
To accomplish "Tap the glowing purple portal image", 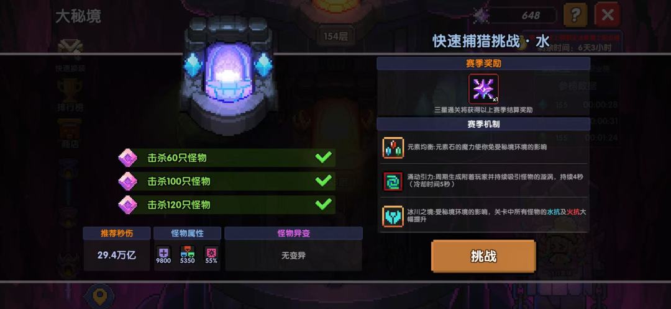I will 228,76.
